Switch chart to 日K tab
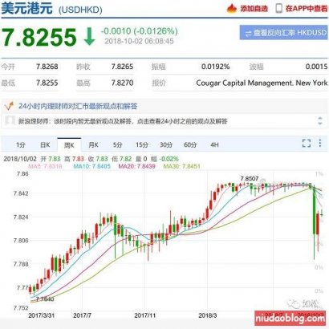This screenshot has width=329, height=329. [45, 145]
